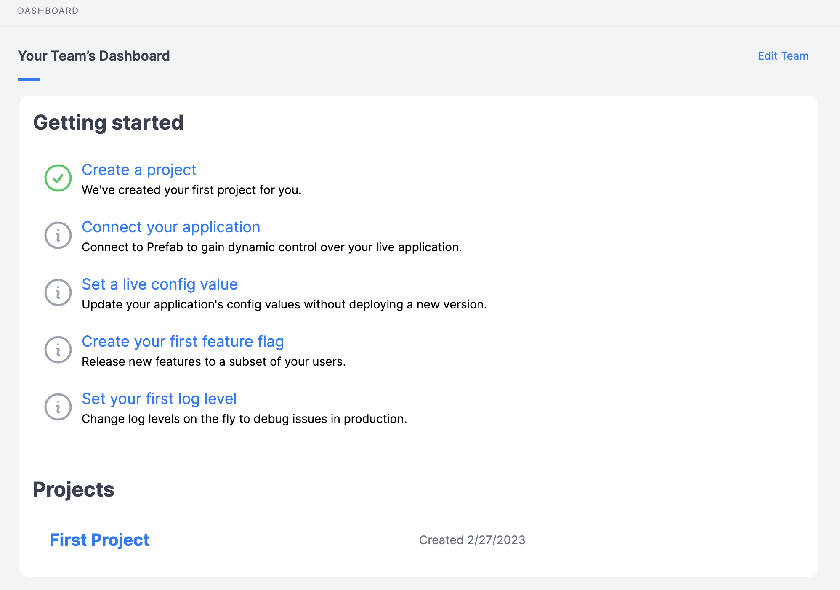Screen dimensions: 840x590
Task: Click the Projects section heading
Action: 74,489
